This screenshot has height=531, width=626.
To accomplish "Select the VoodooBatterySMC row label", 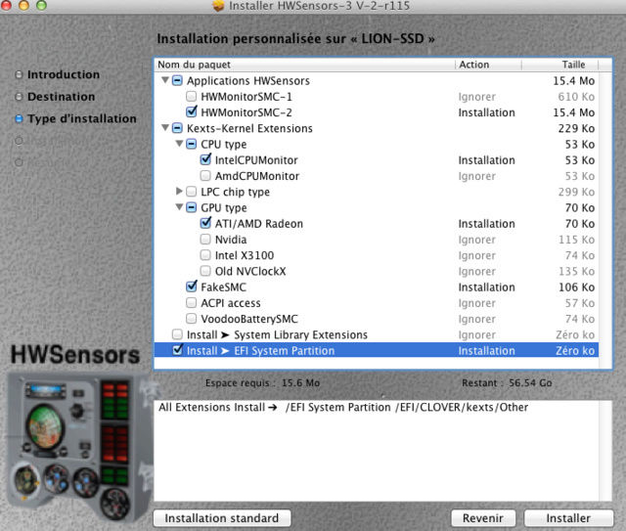I will 249,319.
